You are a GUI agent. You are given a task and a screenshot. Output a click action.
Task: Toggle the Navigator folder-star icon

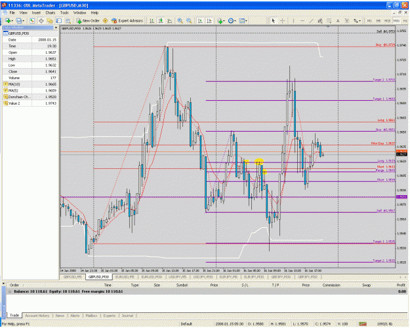coord(50,20)
